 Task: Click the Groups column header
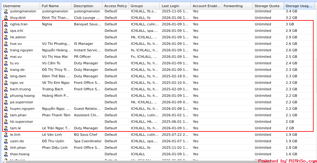(144, 6)
